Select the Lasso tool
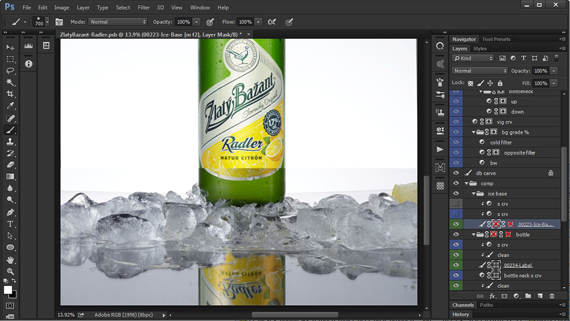570x321 pixels. 10,71
